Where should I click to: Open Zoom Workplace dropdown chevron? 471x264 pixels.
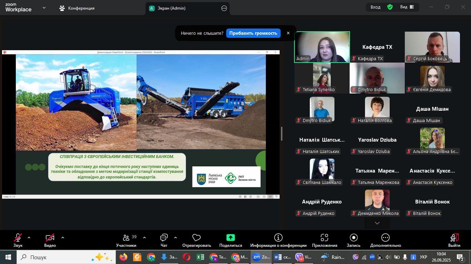44,8
